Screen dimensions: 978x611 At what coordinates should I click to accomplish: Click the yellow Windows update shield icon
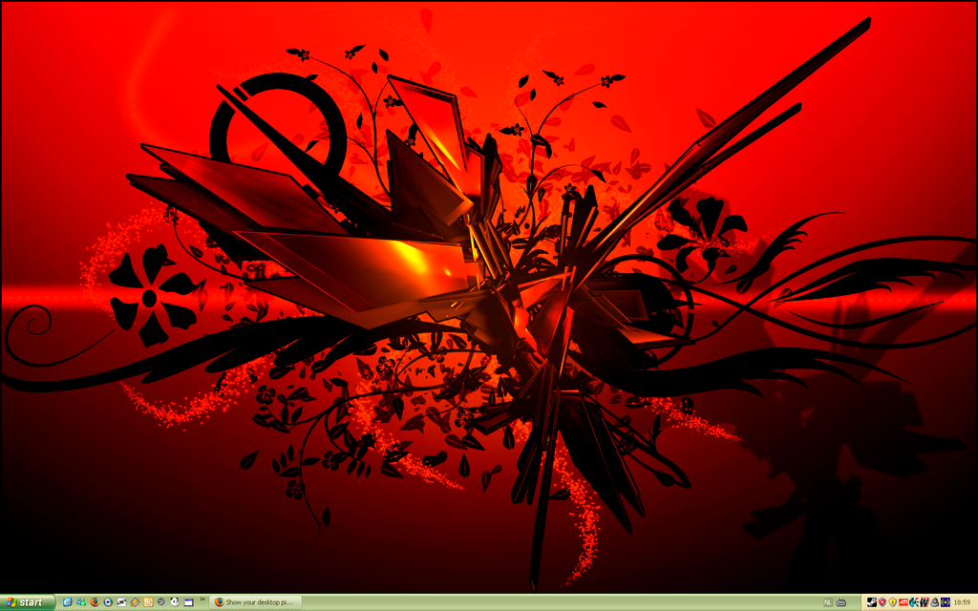click(893, 602)
